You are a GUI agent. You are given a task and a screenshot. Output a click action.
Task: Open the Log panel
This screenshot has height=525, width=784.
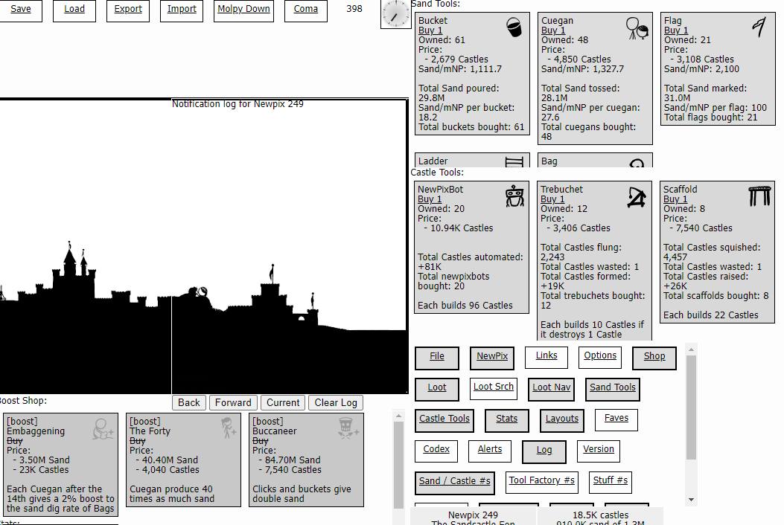pos(544,451)
